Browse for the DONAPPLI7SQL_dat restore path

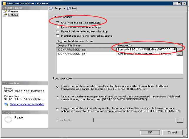(180, 50)
